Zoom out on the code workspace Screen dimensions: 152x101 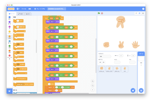(92, 85)
